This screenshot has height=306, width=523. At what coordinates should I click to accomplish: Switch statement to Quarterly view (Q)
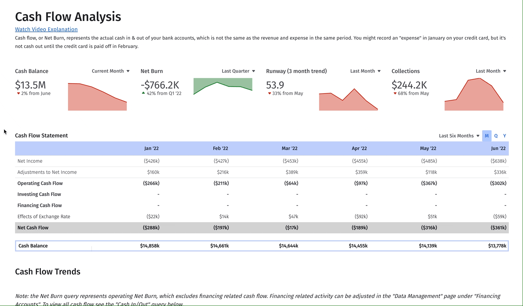click(x=496, y=136)
